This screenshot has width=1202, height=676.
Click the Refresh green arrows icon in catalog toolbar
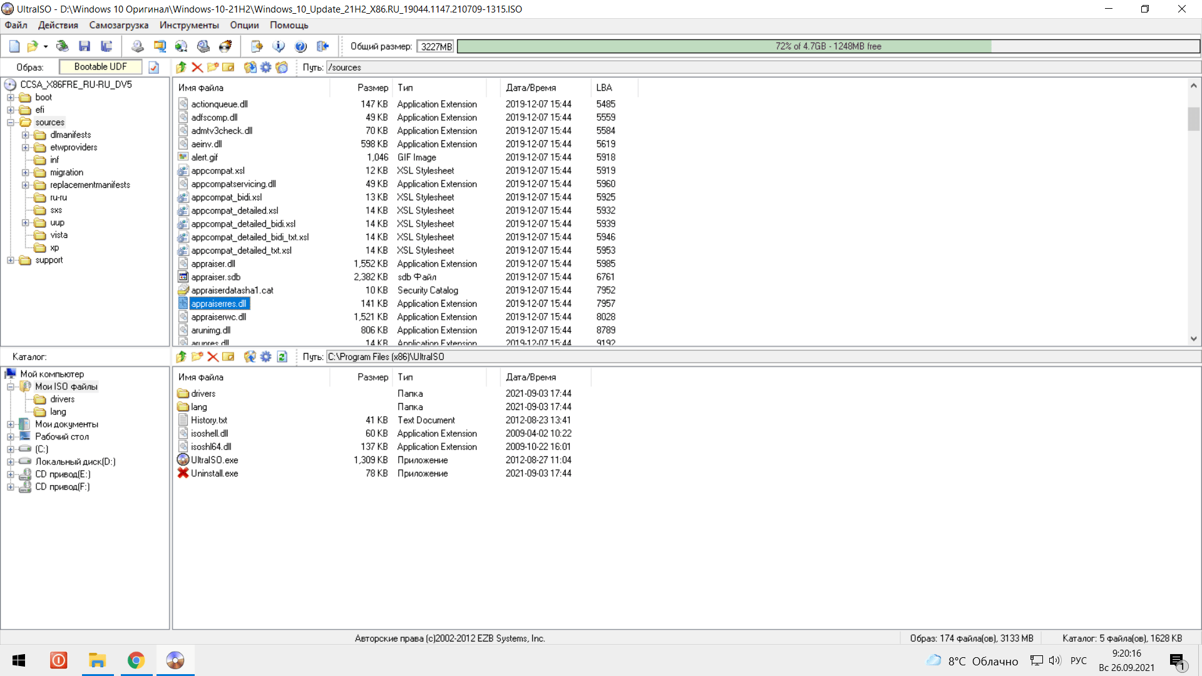(x=282, y=356)
